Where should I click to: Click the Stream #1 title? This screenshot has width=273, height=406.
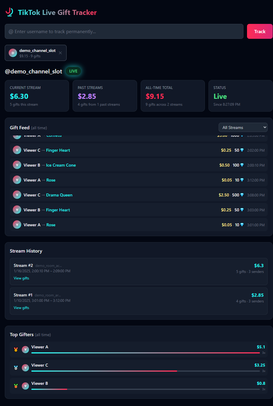pyautogui.click(x=23, y=295)
